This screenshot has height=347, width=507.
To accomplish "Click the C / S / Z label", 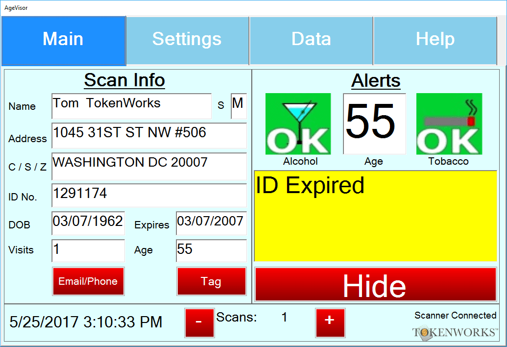I will pyautogui.click(x=27, y=167).
